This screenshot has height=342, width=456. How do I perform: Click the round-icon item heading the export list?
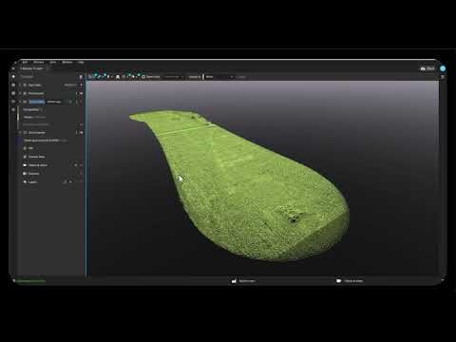28,148
